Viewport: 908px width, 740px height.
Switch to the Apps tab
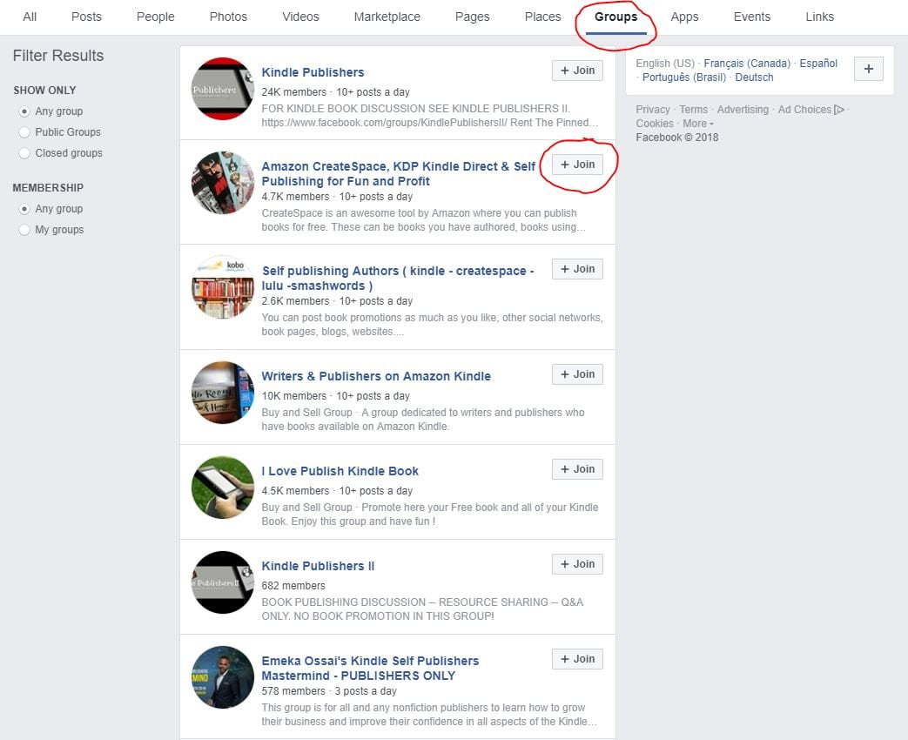pyautogui.click(x=684, y=17)
